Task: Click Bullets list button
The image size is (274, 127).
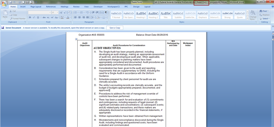Action: pyautogui.click(x=76, y=13)
